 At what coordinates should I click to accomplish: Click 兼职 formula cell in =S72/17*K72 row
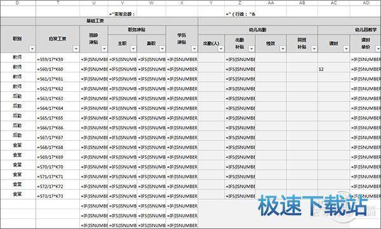(x=151, y=185)
